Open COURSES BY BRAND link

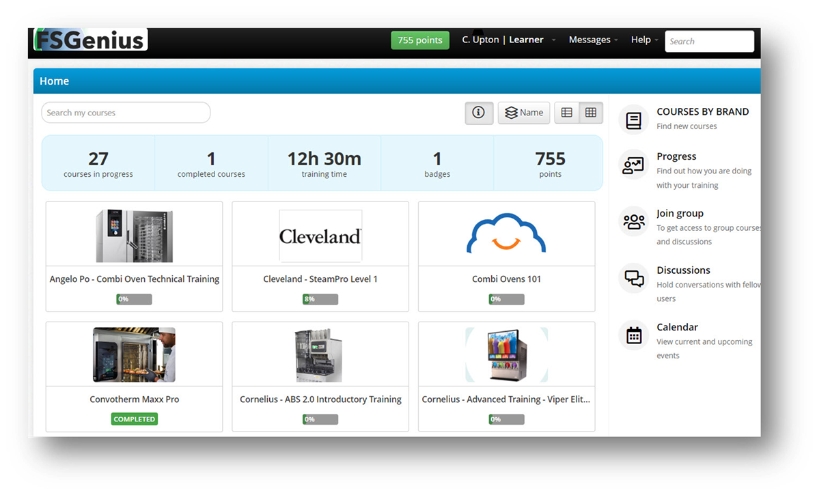tap(702, 111)
